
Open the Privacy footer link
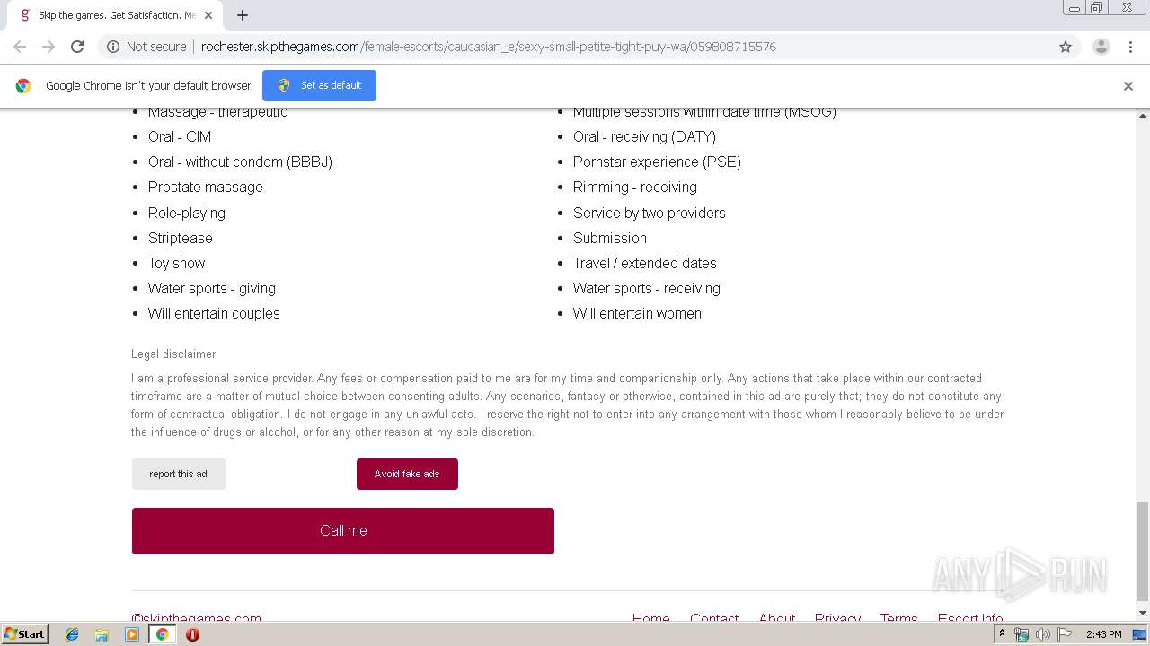pos(838,618)
